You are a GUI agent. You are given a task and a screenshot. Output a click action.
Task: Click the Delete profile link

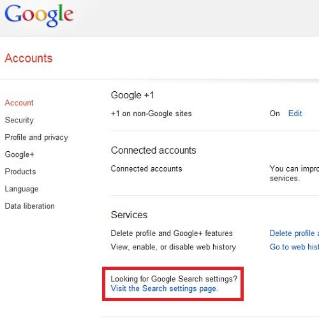pos(294,234)
